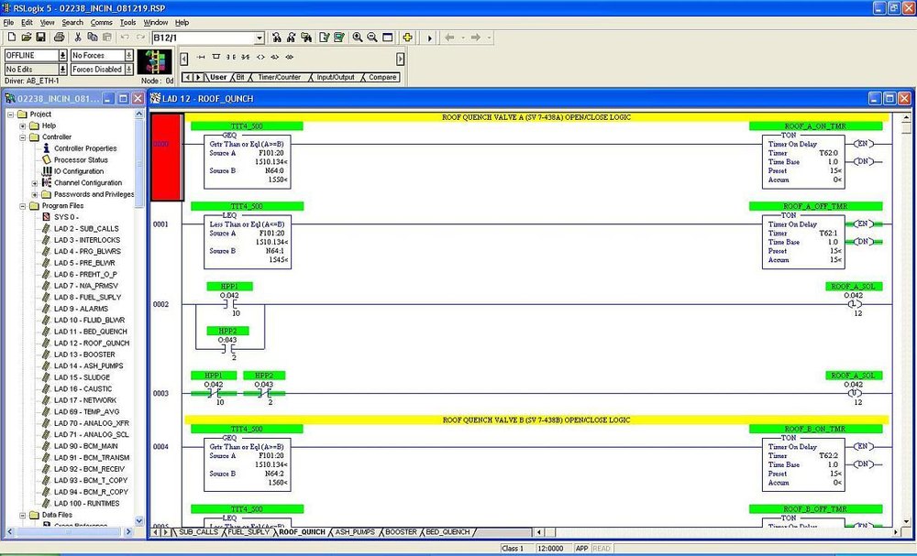Zoom in on the ladder diagram

358,38
